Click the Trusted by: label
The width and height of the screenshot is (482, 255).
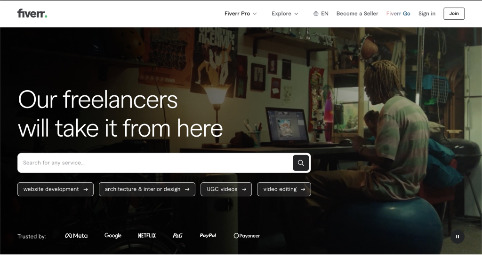(x=32, y=237)
